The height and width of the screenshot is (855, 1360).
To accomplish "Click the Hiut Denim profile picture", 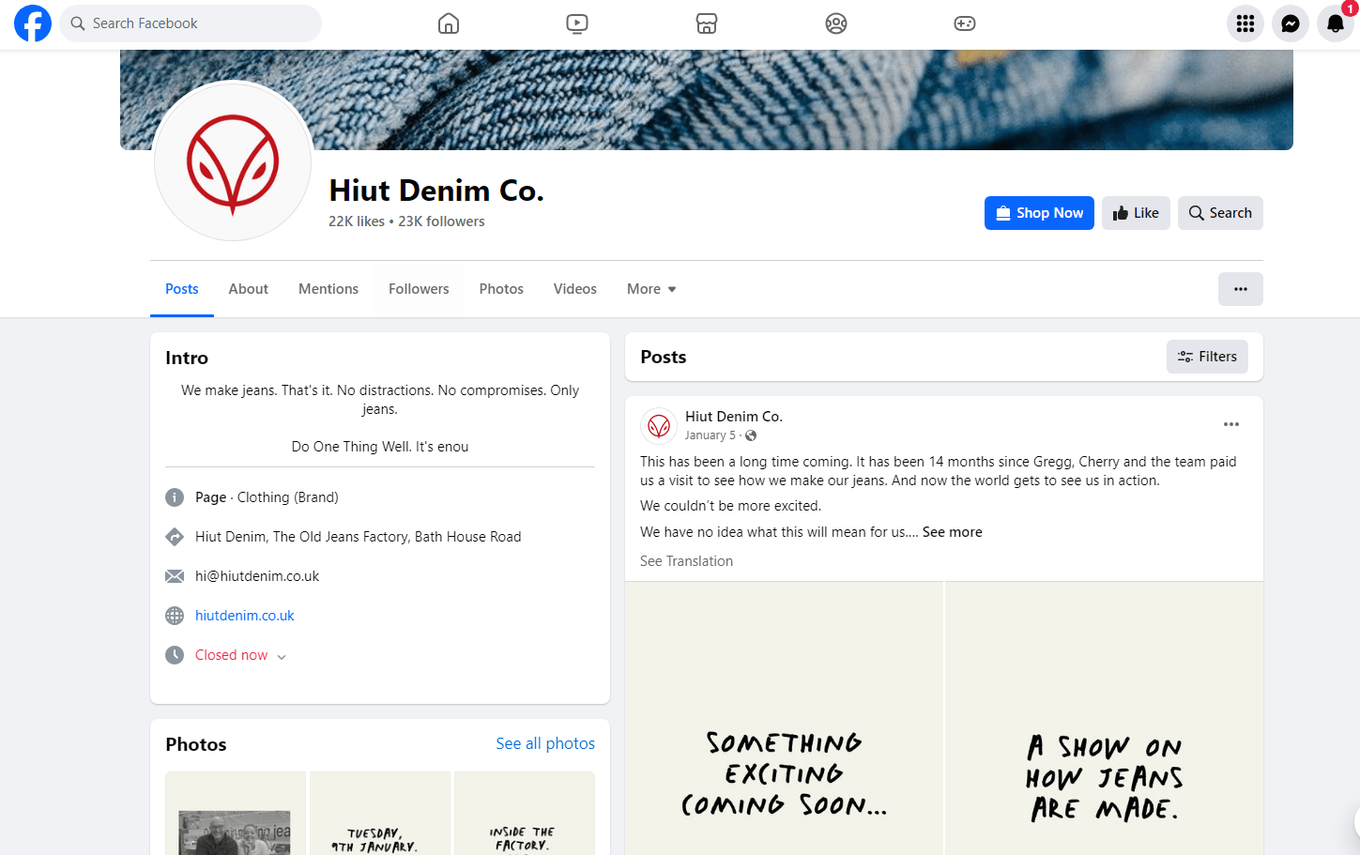I will tap(233, 161).
